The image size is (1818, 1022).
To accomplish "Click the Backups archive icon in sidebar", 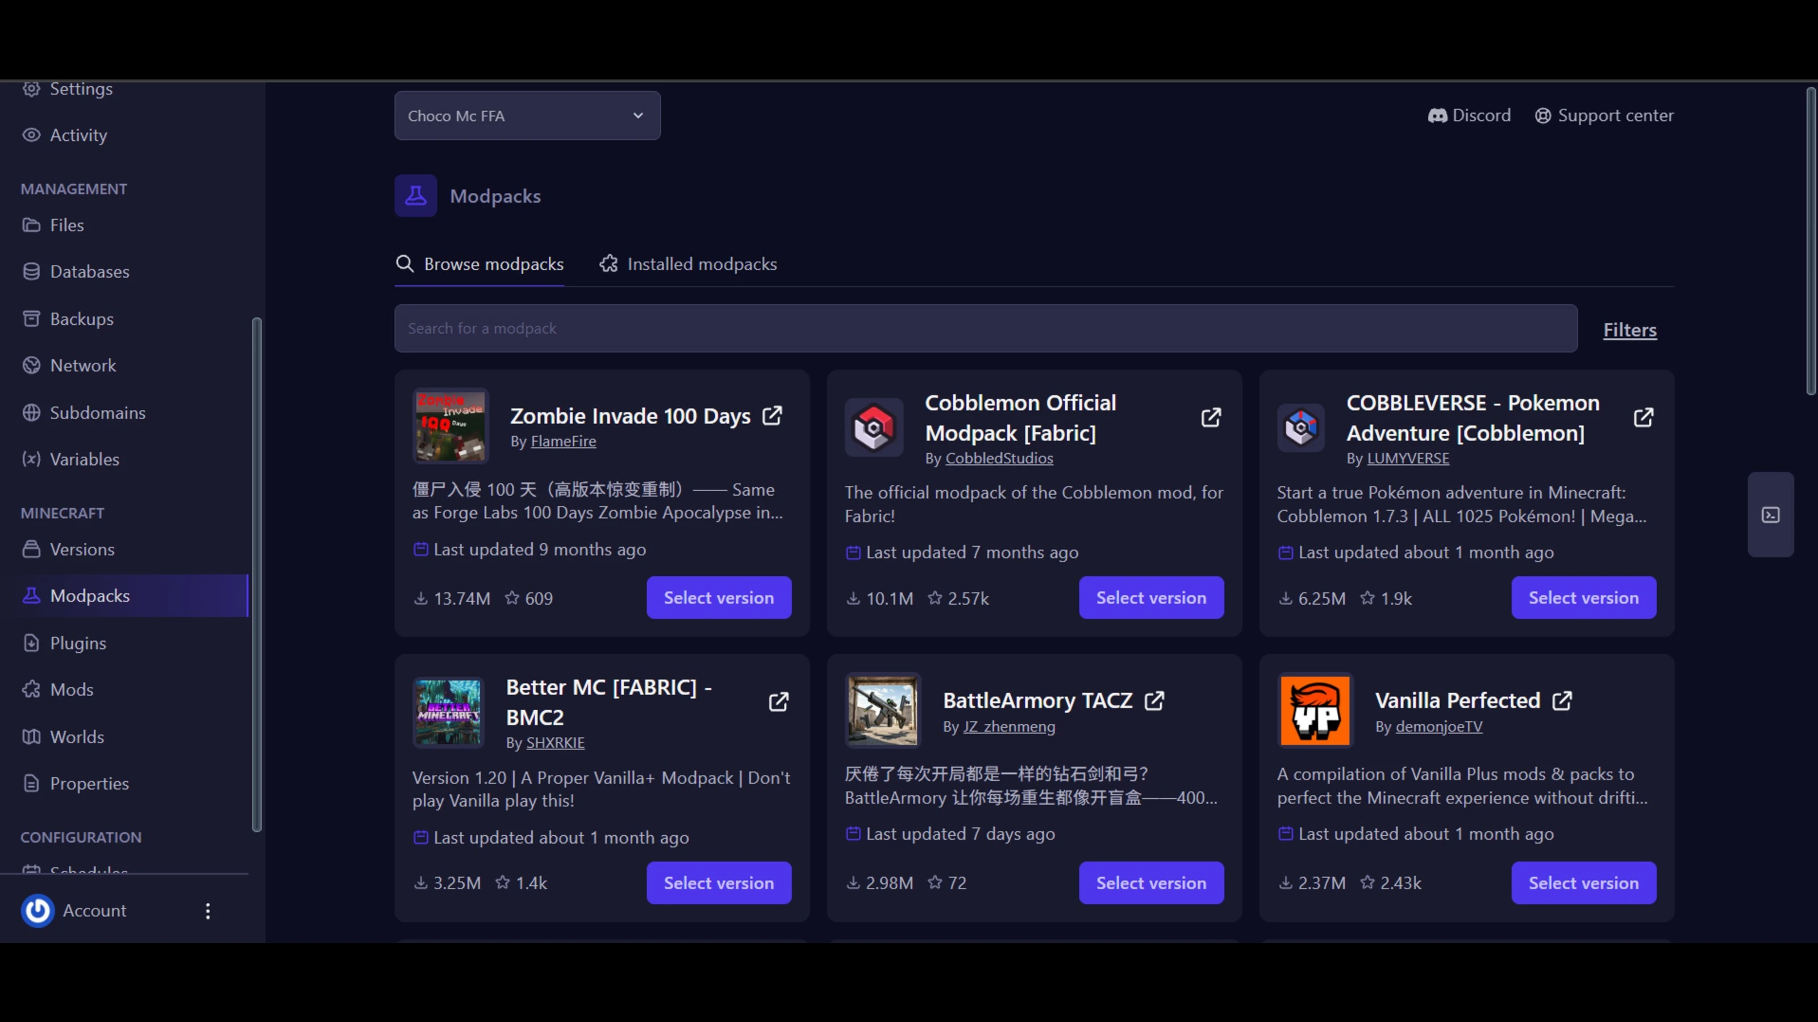I will (31, 319).
